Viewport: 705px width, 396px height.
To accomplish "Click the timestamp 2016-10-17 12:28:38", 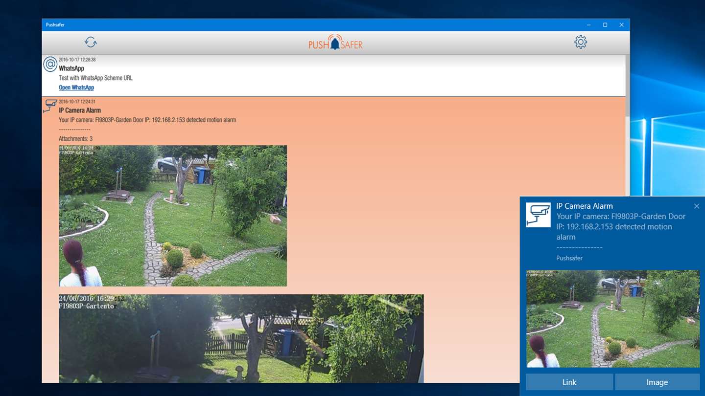I will tap(77, 60).
